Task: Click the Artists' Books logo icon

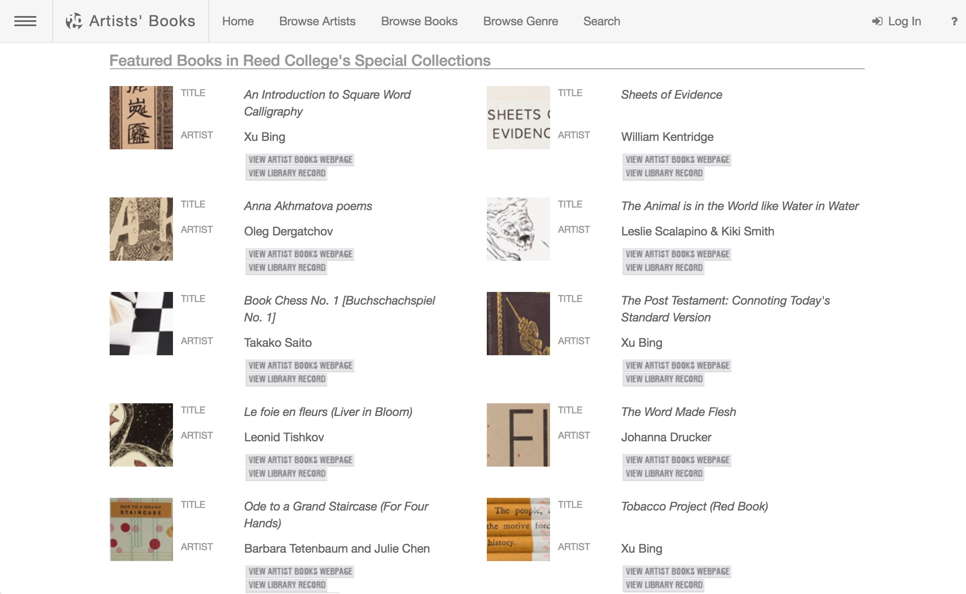Action: 74,21
